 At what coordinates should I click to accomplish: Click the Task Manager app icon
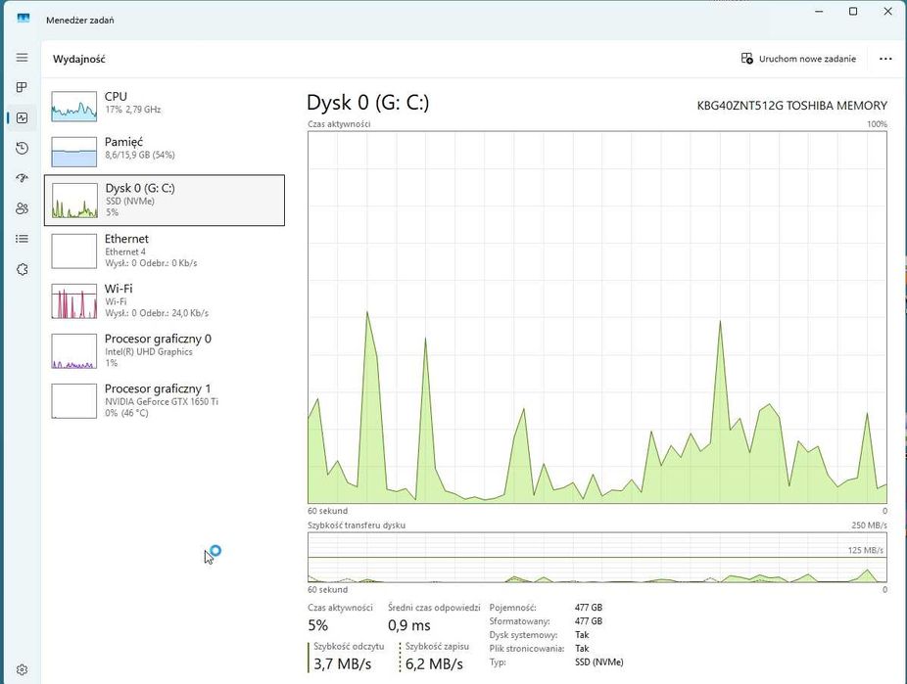click(24, 19)
